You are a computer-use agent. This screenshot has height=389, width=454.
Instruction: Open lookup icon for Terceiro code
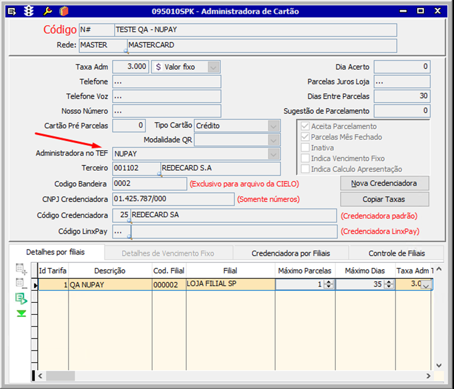click(160, 174)
